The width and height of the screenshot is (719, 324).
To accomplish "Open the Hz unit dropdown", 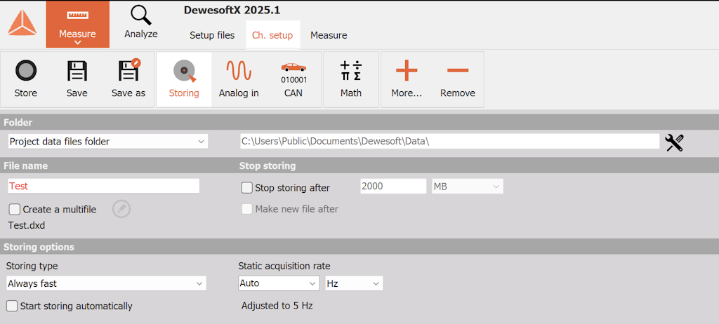I will point(354,283).
